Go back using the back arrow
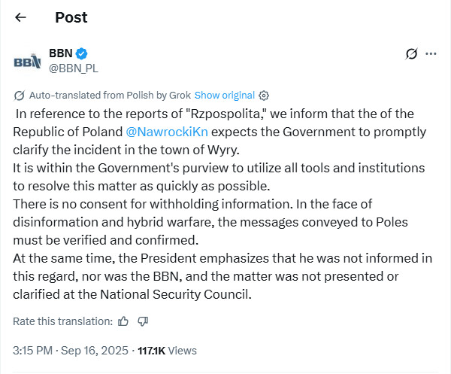This screenshot has width=451, height=374. (20, 17)
